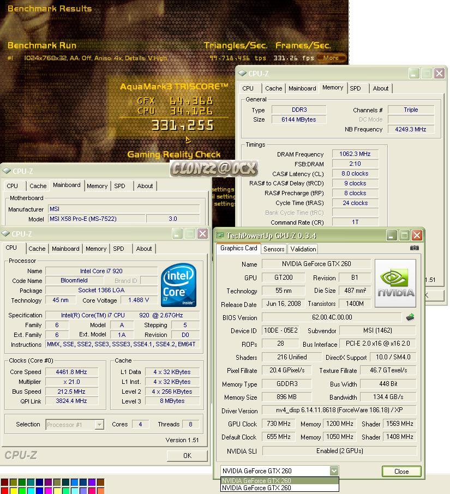The height and width of the screenshot is (494, 450).
Task: Click the NVIDIA logo in GPU-Z
Action: coord(395,283)
